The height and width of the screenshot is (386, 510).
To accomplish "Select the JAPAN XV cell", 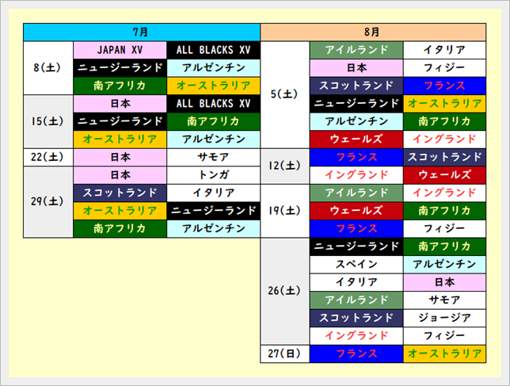I will 120,50.
